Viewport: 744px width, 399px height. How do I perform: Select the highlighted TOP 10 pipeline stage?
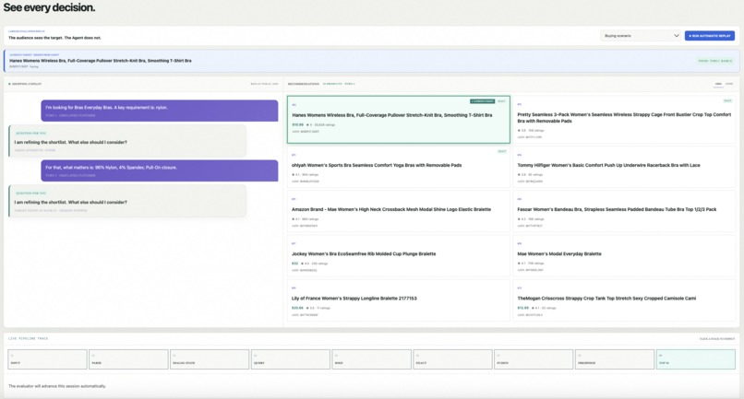coord(696,359)
